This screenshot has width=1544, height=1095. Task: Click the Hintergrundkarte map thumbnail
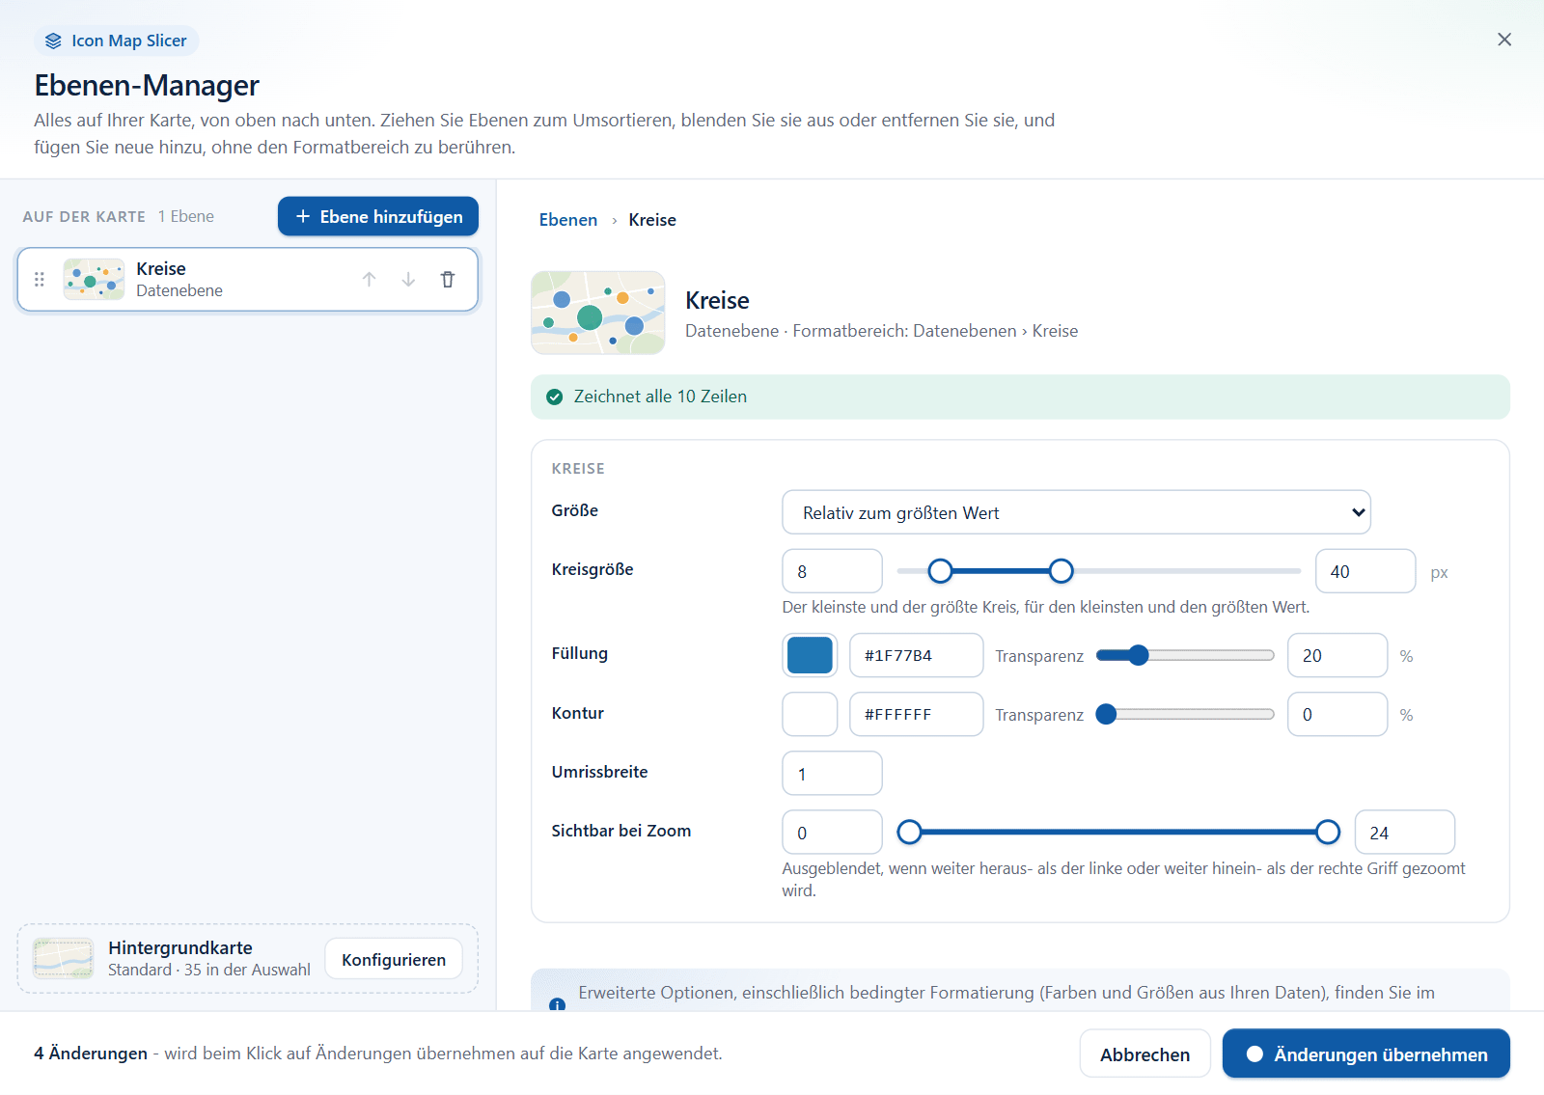(x=64, y=959)
